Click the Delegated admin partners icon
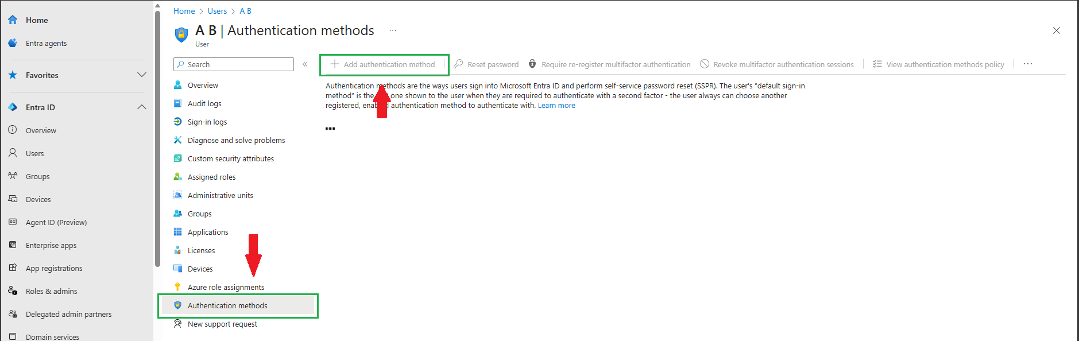 tap(13, 314)
